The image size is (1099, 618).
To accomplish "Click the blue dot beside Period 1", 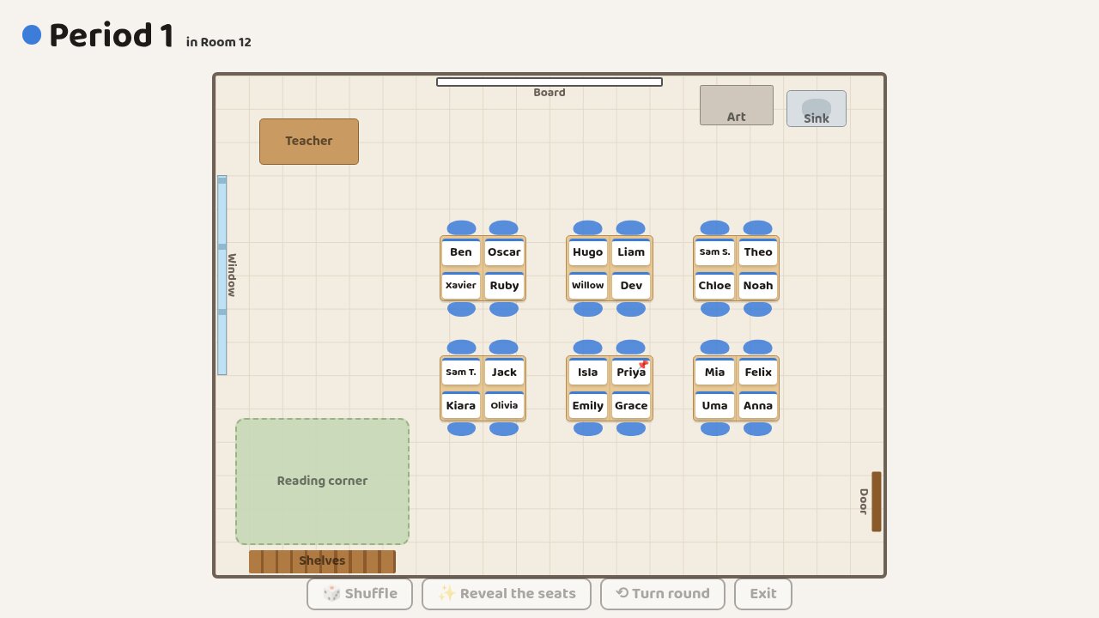I will click(x=32, y=35).
